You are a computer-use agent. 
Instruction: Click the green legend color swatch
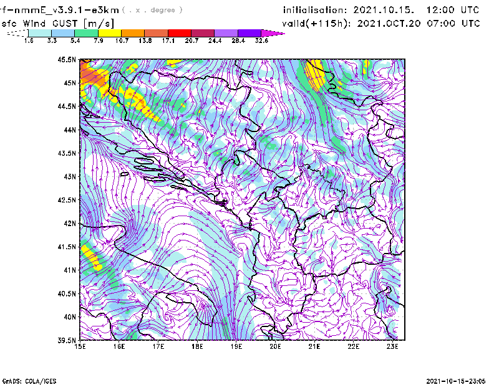tap(86, 33)
